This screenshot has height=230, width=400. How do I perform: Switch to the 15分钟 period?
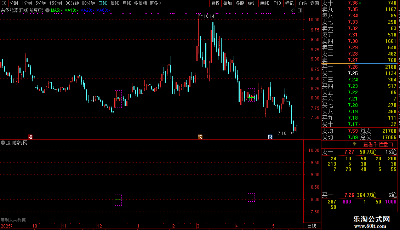point(56,3)
